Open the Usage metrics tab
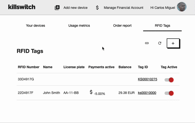This screenshot has height=123, width=195. click(x=79, y=26)
